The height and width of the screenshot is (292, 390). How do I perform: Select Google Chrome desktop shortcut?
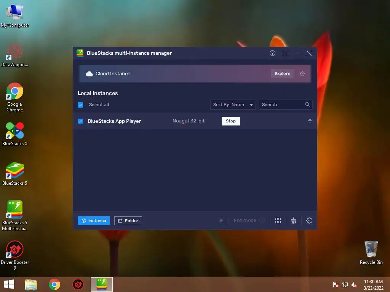click(15, 97)
